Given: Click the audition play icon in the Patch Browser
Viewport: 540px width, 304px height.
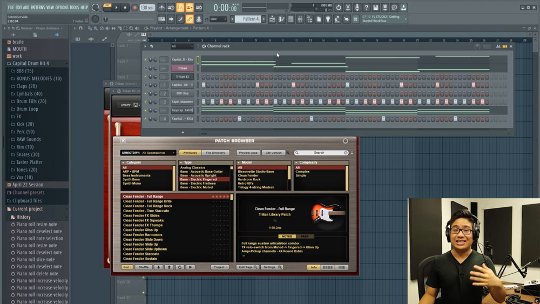Looking at the screenshot, I should coord(190,267).
